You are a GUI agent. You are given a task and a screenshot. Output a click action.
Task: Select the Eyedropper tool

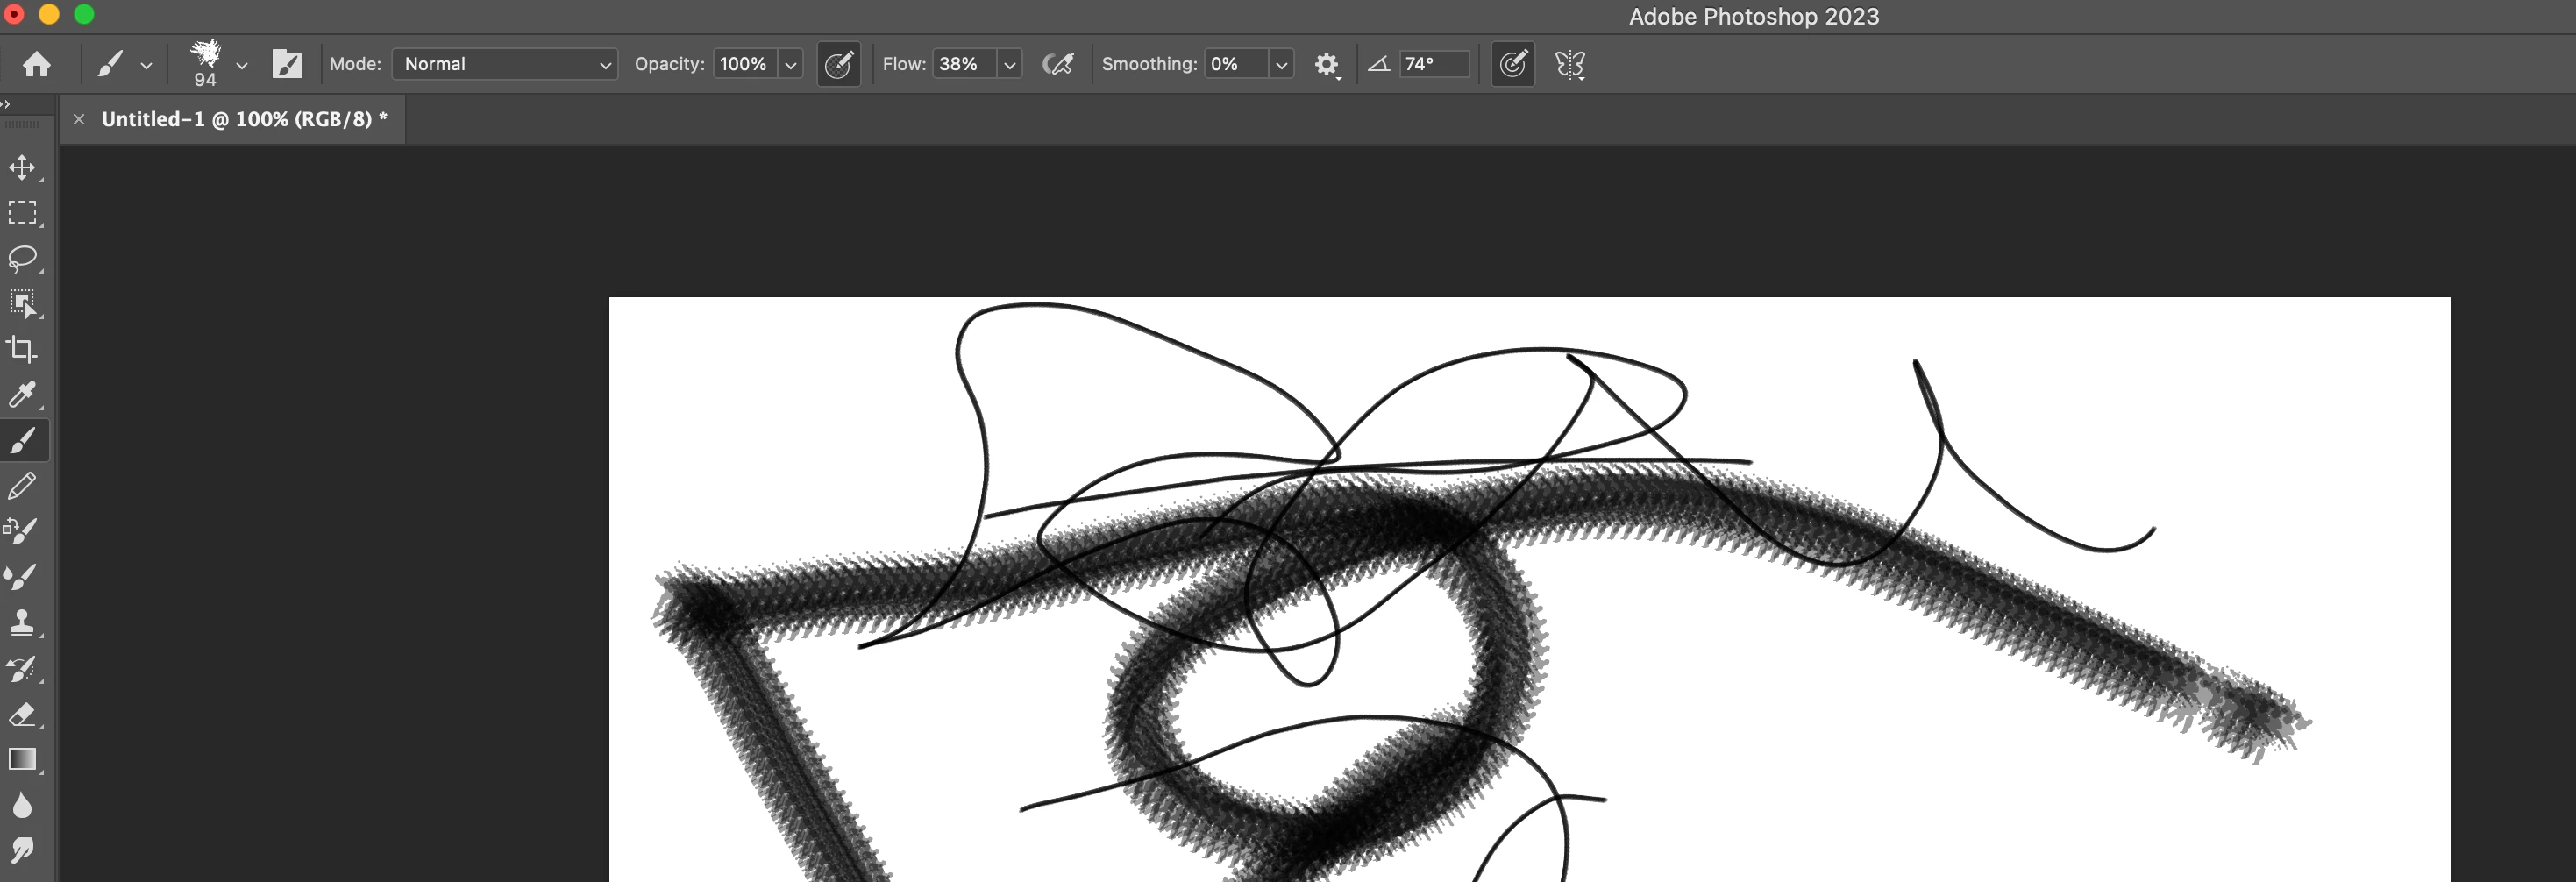pos(23,395)
